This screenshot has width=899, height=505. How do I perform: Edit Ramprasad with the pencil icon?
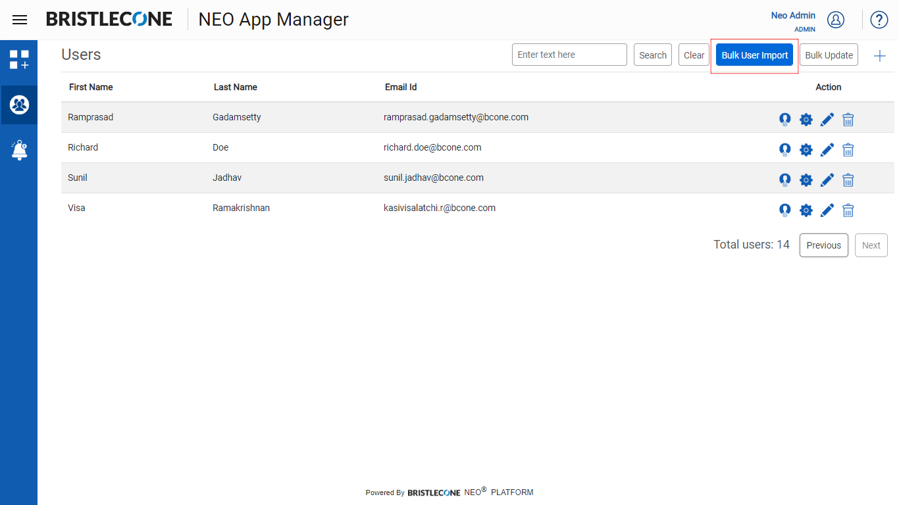[827, 119]
